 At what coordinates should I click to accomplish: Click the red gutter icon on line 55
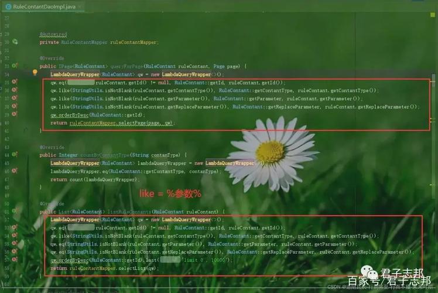[x=15, y=244]
